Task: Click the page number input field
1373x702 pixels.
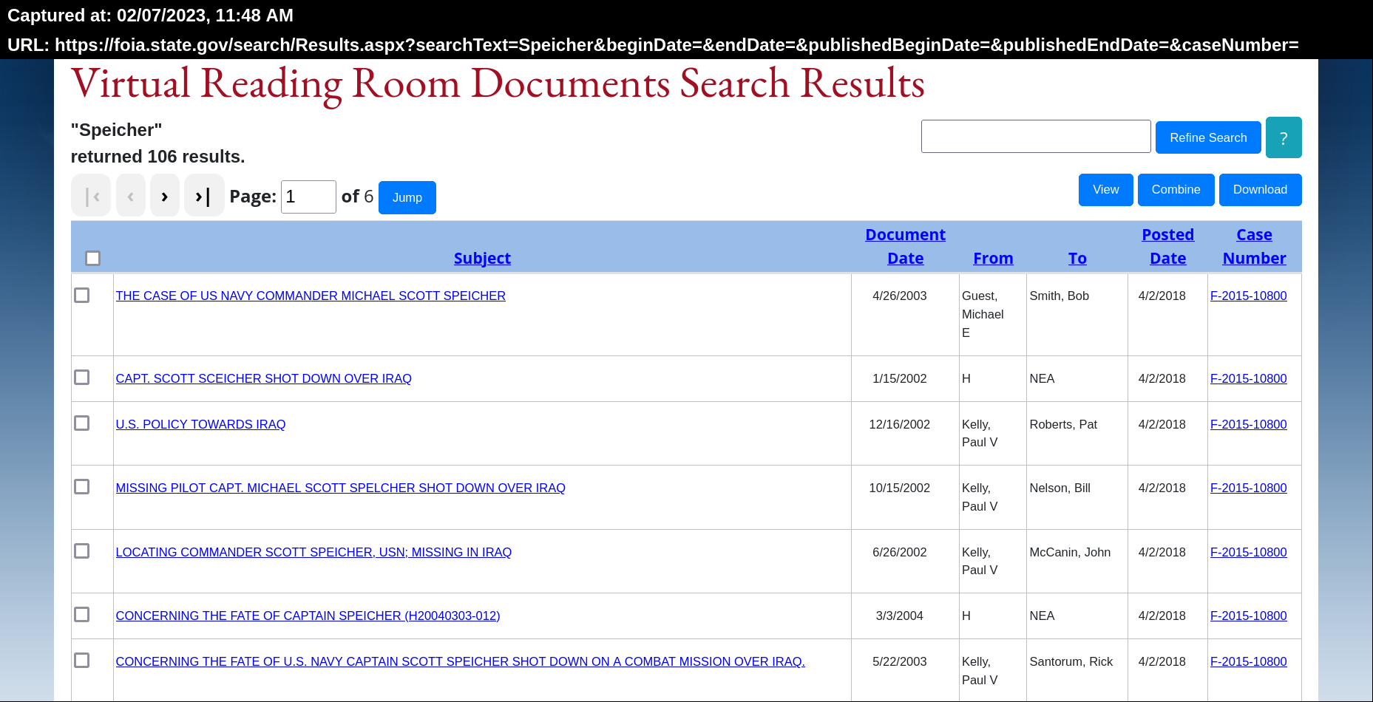Action: (308, 197)
